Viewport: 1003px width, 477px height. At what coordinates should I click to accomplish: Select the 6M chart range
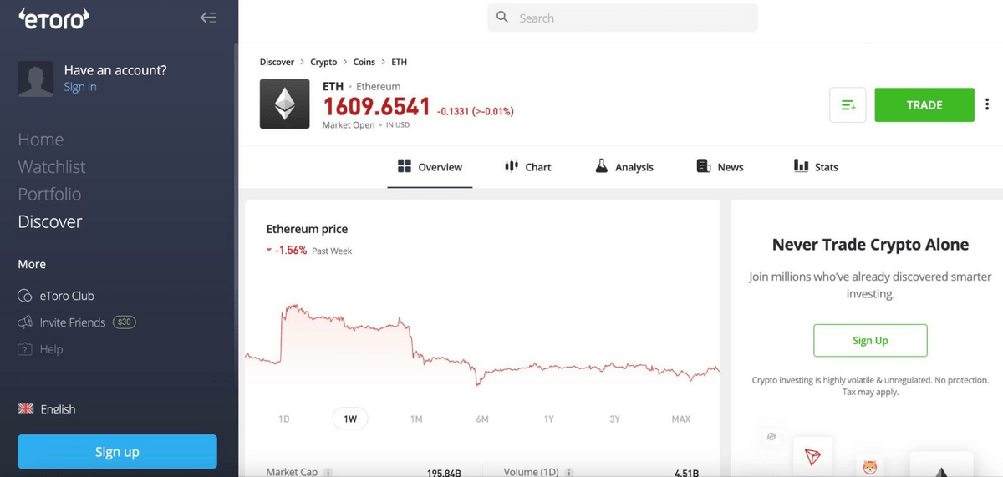coord(482,419)
